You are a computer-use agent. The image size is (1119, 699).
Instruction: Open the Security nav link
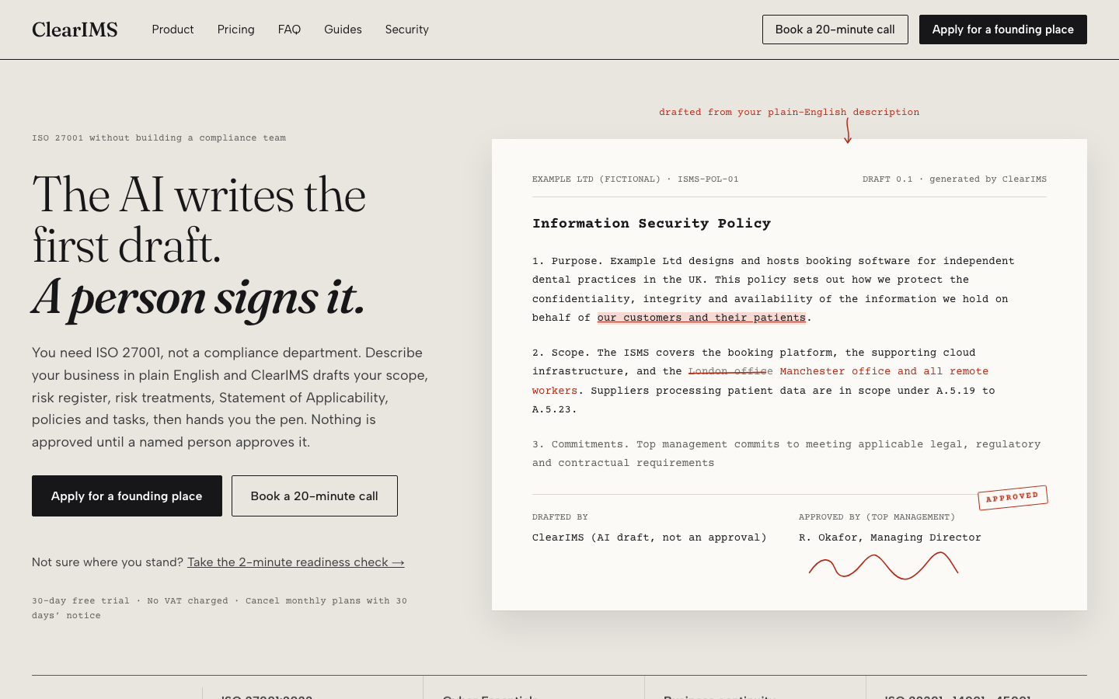tap(406, 30)
